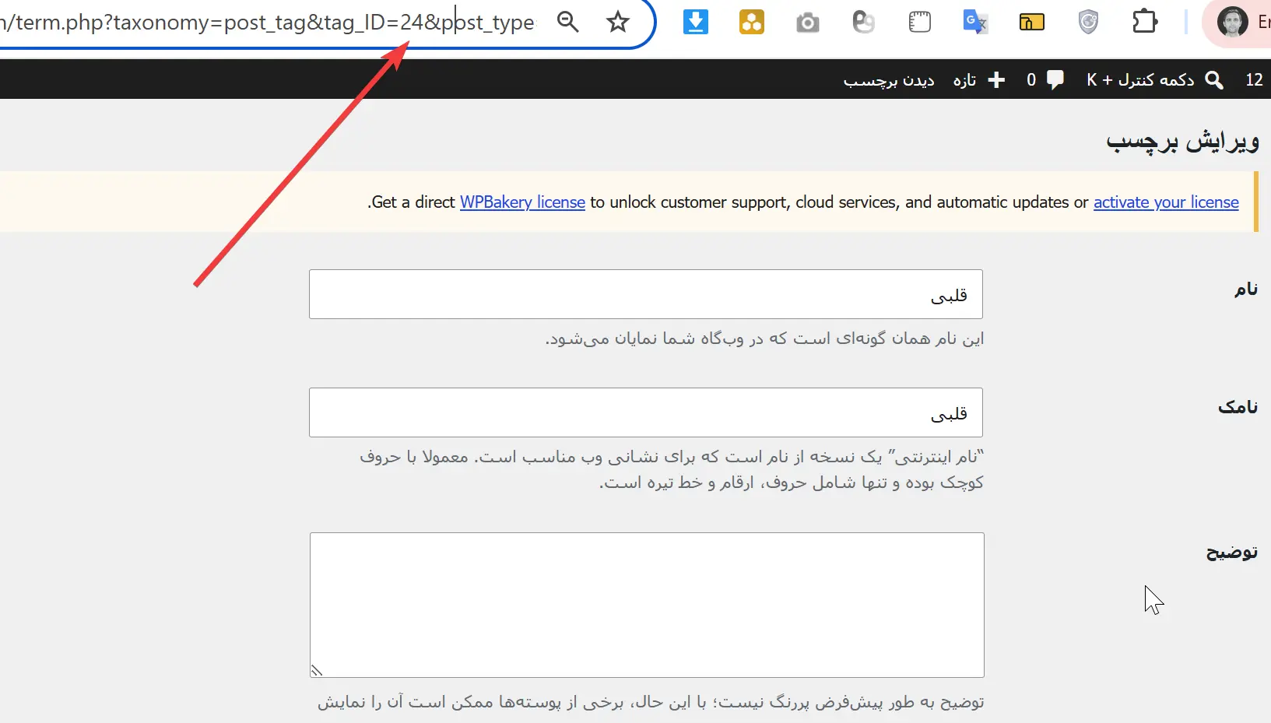1271x723 pixels.
Task: Open the camera screenshot extension
Action: tap(808, 23)
